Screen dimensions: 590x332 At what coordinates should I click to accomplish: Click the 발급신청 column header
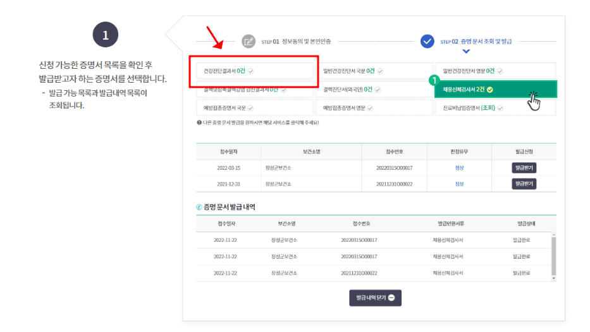pyautogui.click(x=524, y=151)
